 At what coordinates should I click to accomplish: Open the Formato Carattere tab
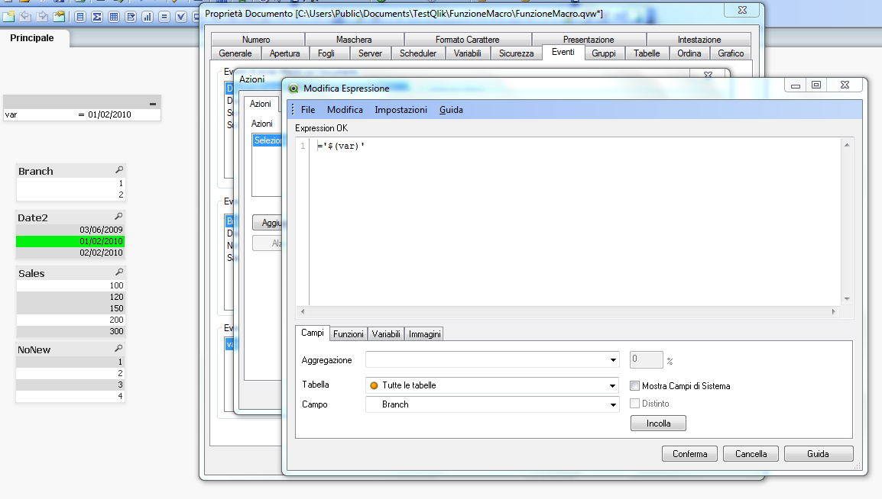(468, 39)
